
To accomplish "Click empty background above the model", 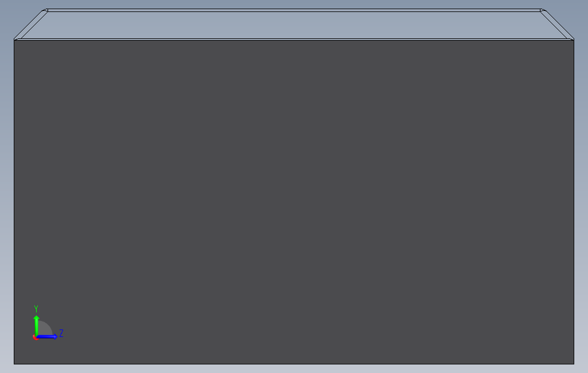I will pyautogui.click(x=294, y=4).
